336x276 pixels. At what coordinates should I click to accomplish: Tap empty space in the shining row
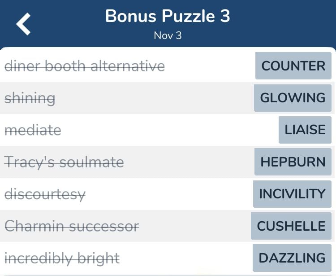(x=154, y=98)
